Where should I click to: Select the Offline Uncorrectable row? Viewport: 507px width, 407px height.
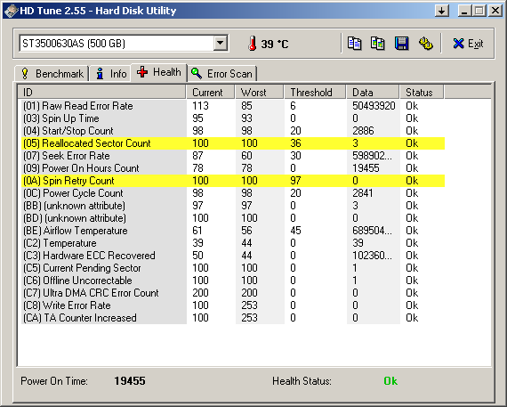click(233, 281)
